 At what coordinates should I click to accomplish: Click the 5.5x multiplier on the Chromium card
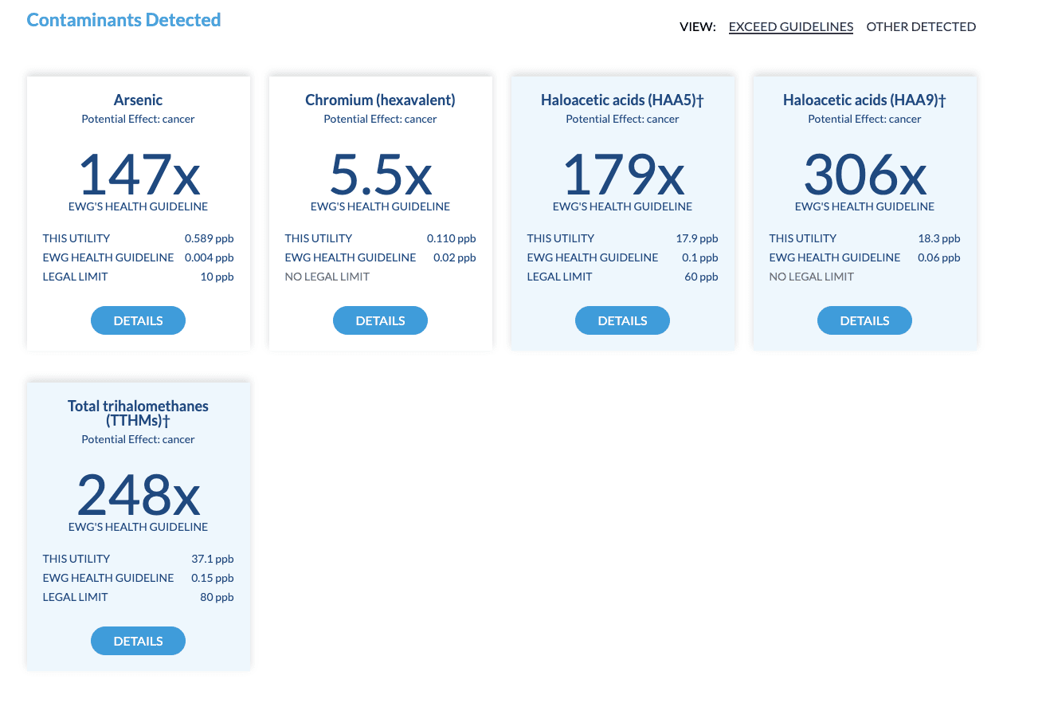380,175
